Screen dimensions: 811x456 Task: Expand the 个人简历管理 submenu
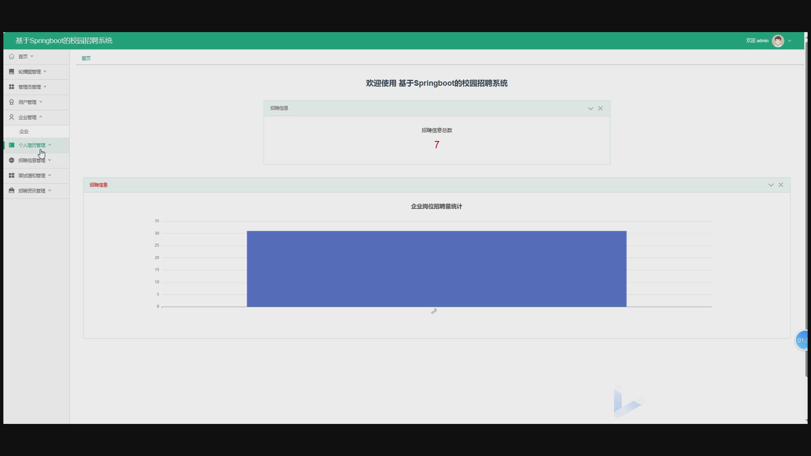pyautogui.click(x=50, y=145)
